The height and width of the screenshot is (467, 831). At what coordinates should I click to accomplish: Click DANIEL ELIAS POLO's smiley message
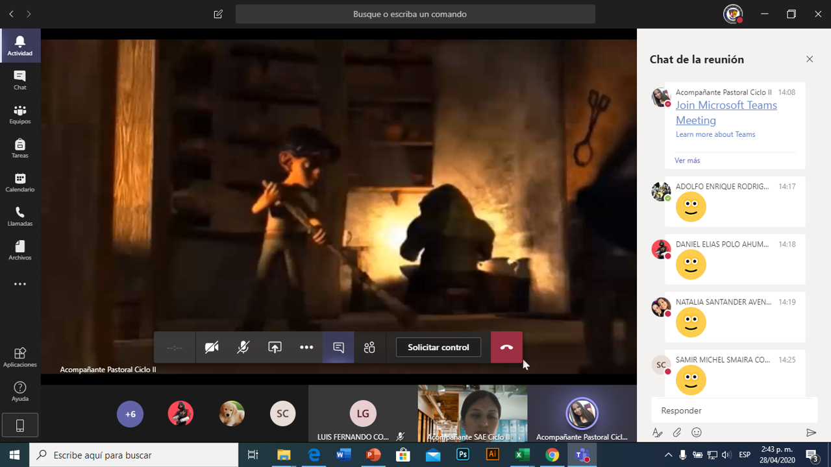click(691, 265)
